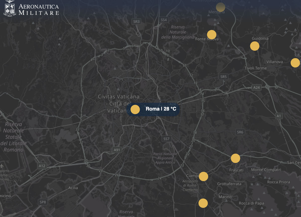Click the SP8 road shield

pyautogui.click(x=43, y=202)
